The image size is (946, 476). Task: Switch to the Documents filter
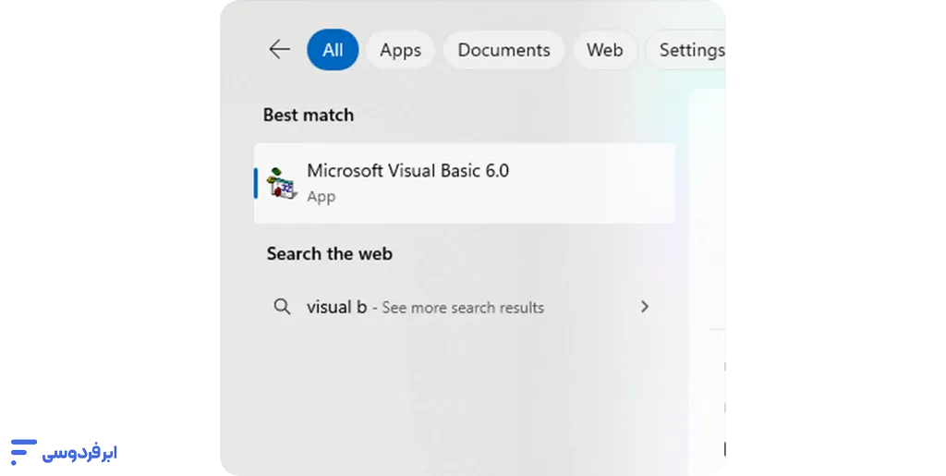(x=503, y=50)
